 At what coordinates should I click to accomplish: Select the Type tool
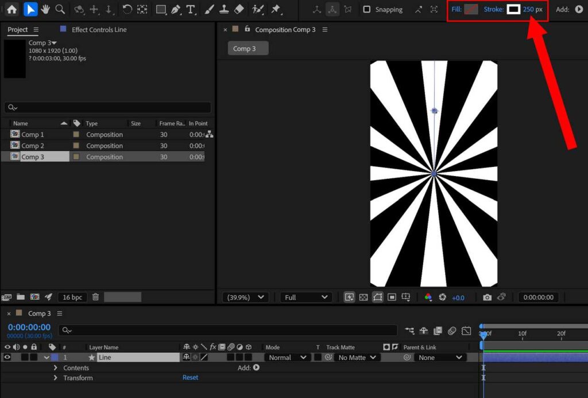[191, 10]
